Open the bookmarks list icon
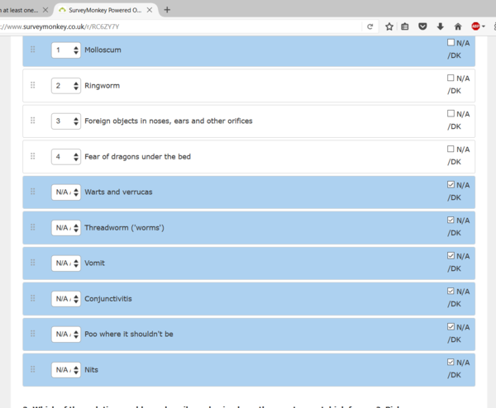Screen dimensions: 496x408 click(x=405, y=26)
